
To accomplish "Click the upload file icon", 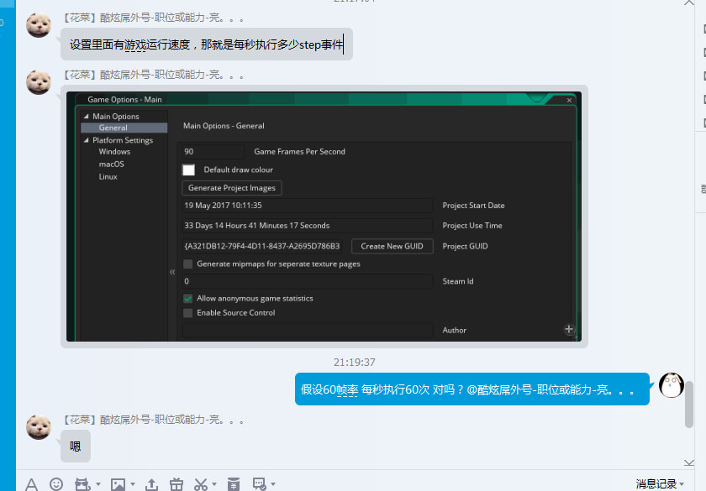I will (x=152, y=484).
